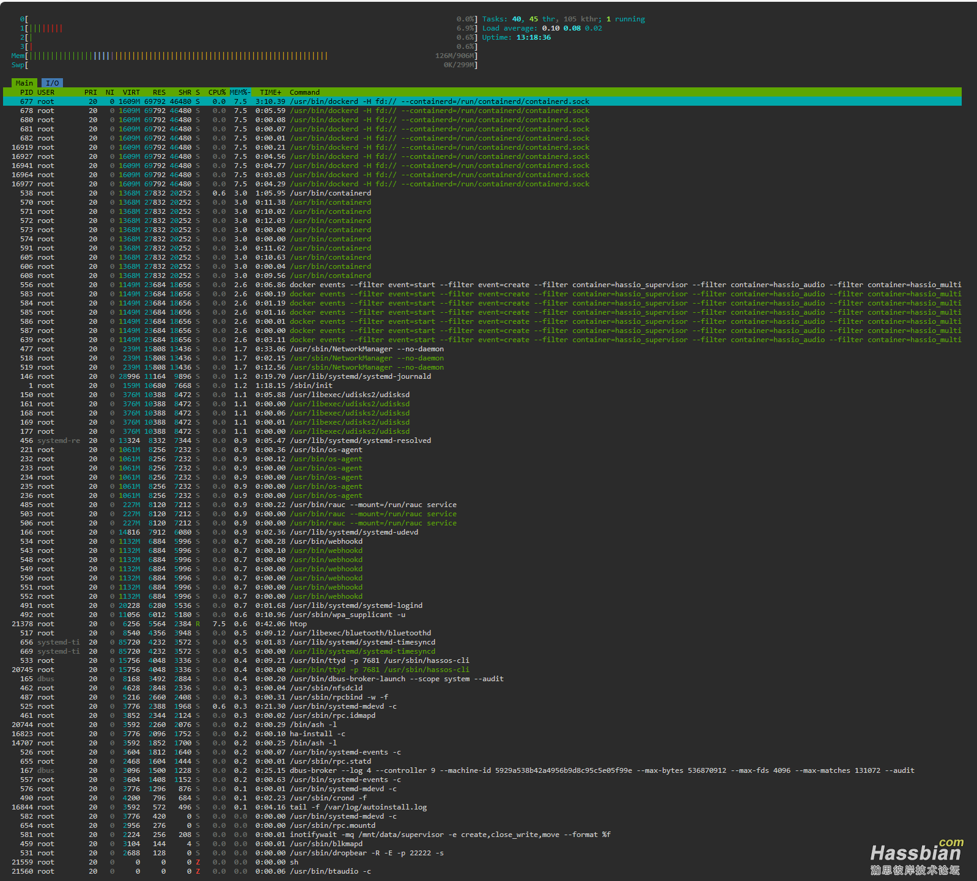Select webhookd row PID 534
Viewport: 977px width, 881px height.
(x=482, y=541)
